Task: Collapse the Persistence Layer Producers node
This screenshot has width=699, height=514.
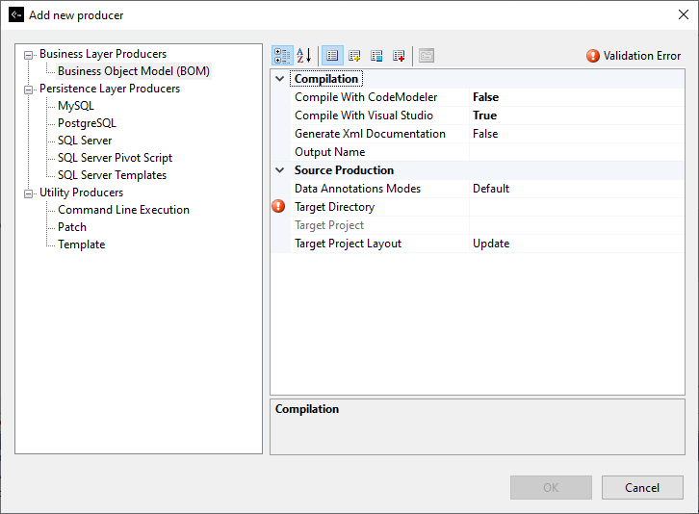Action: (x=29, y=90)
